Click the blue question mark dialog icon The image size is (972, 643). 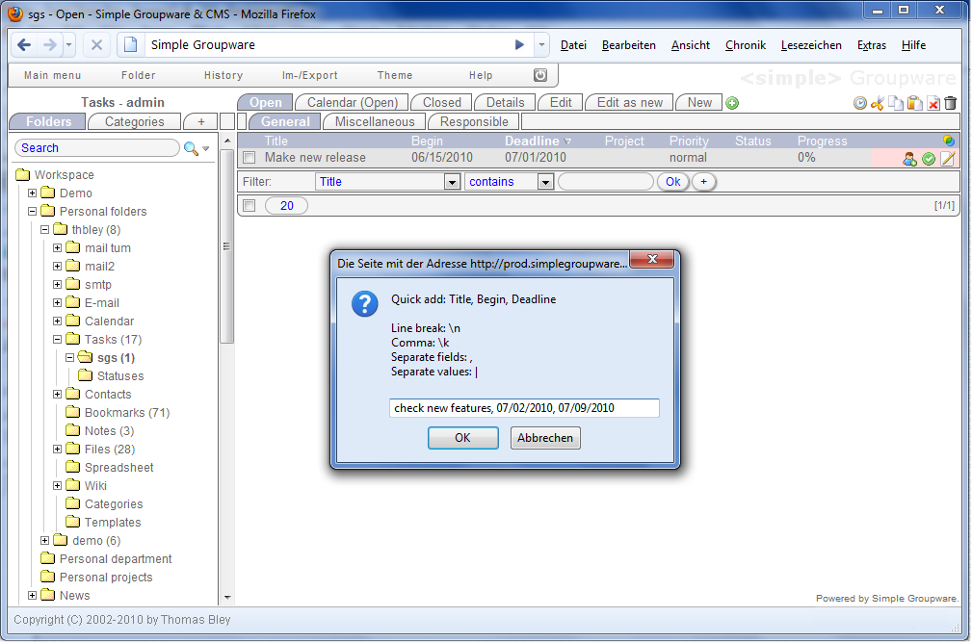click(x=364, y=304)
